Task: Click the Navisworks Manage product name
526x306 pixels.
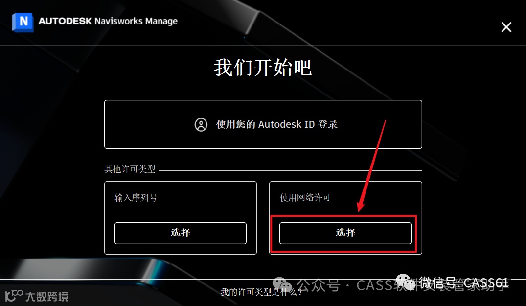Action: [x=136, y=21]
